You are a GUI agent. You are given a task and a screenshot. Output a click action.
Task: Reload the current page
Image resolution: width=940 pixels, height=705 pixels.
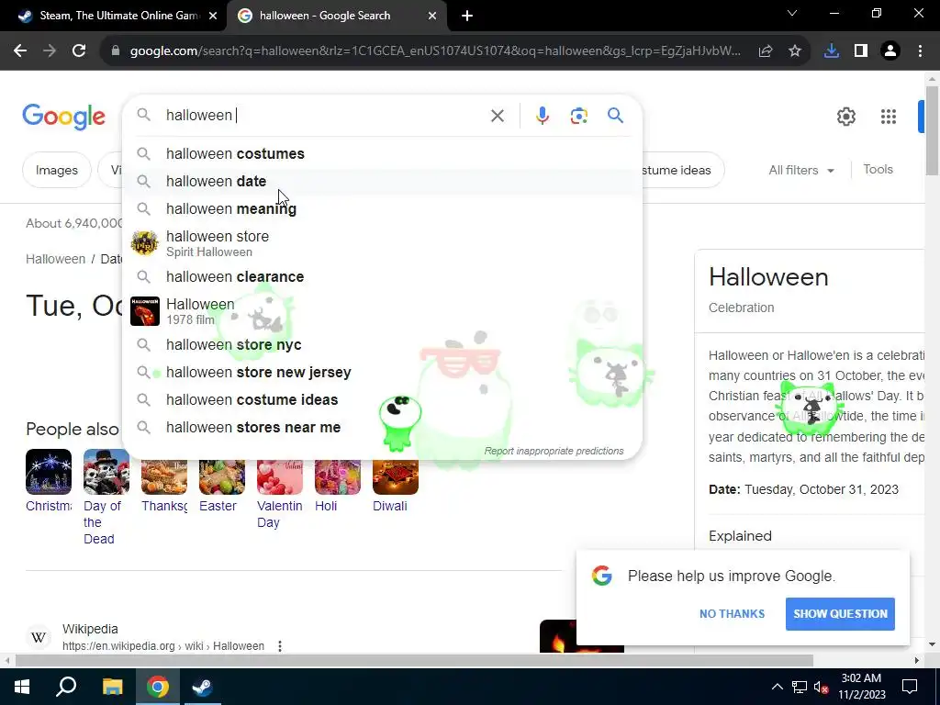(79, 51)
